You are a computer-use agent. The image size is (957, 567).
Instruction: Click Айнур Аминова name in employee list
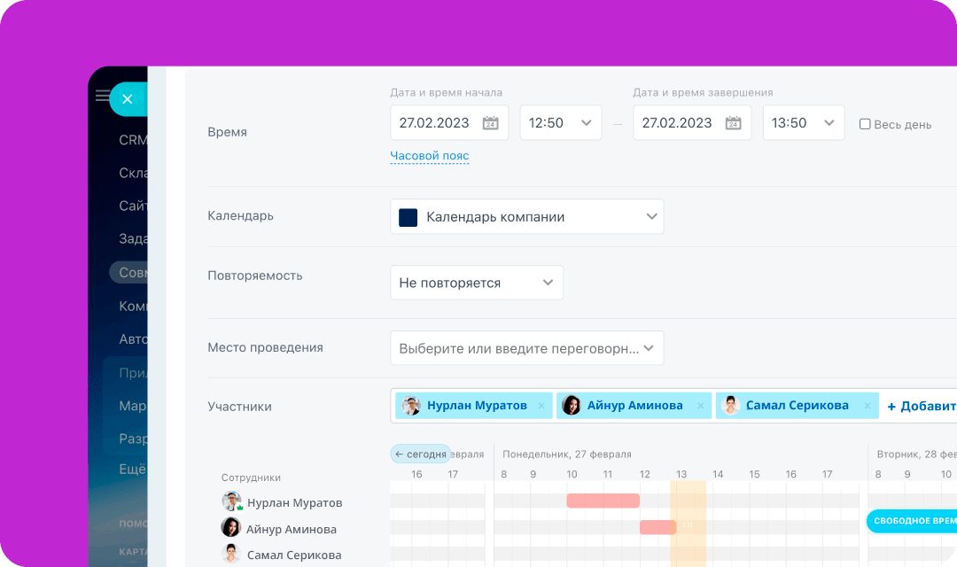click(292, 529)
